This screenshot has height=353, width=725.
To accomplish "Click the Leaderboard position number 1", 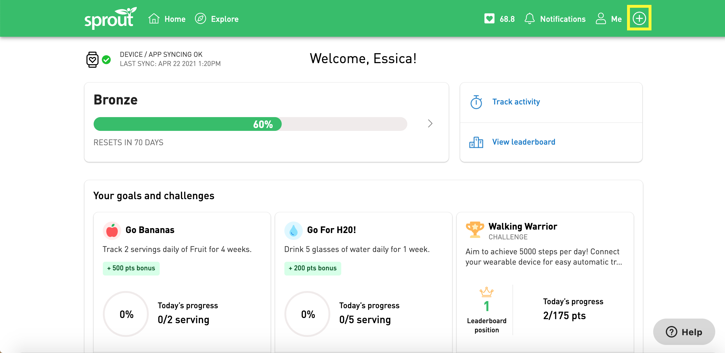I will (487, 306).
